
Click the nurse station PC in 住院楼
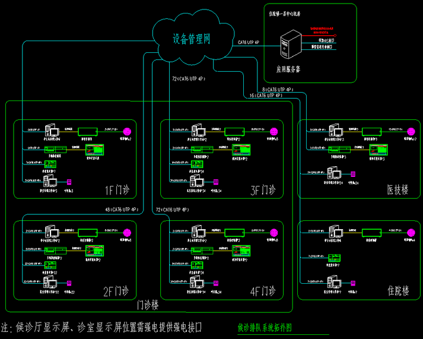tap(336, 231)
